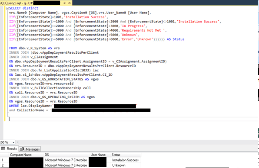Pin the SQLQuery1.sql tab with the pushpin icon
Screen dimensions: 259x168
click(x=64, y=3)
